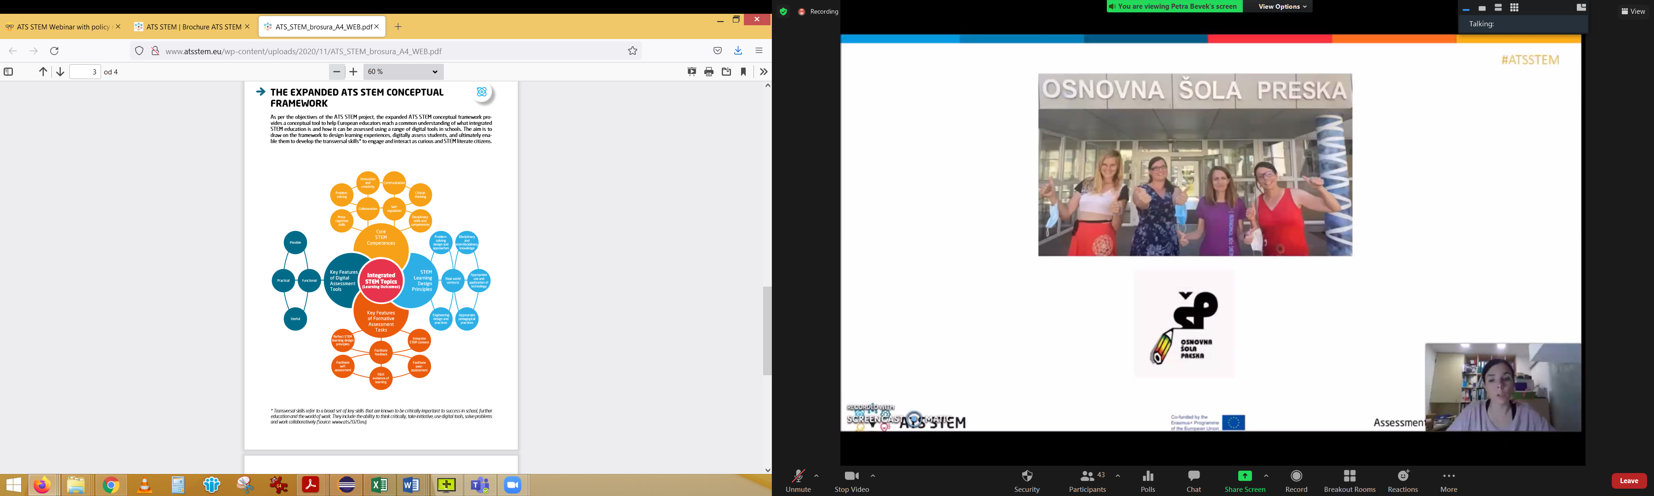Reload the PDF page
This screenshot has width=1654, height=496.
(55, 51)
